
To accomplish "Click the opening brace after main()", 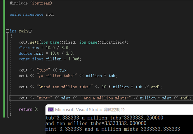I will point(11,36).
